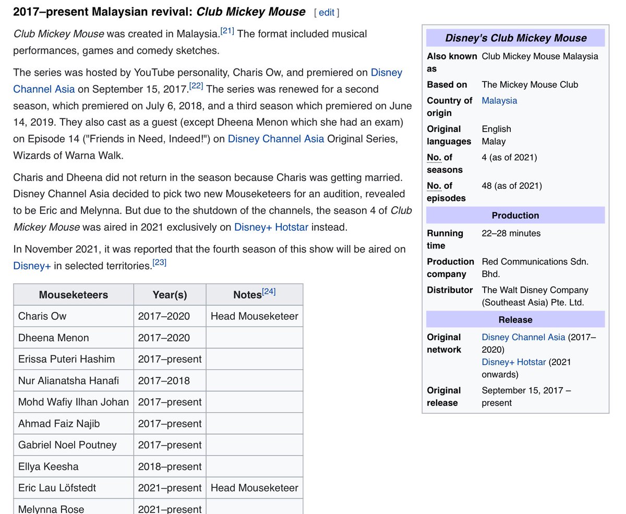
Task: Click Head Mouseketeer note in Charis Ow row
Action: pyautogui.click(x=255, y=316)
